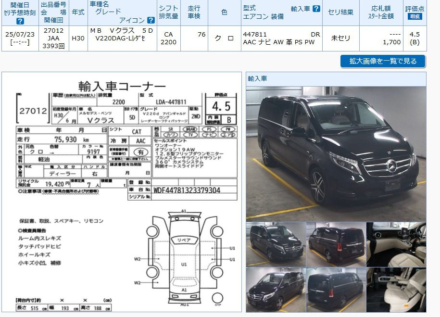This screenshot has height=317, width=440.
Task: Open dashboard interior thumbnail
Action: (x=396, y=244)
